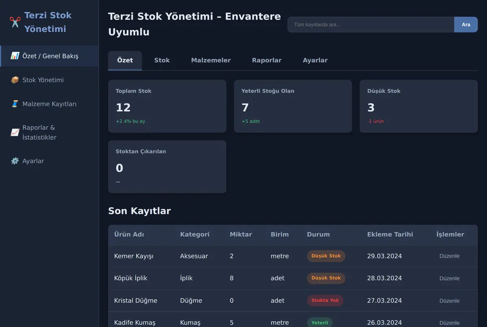
Task: Click the Düğme category cell
Action: tap(191, 301)
